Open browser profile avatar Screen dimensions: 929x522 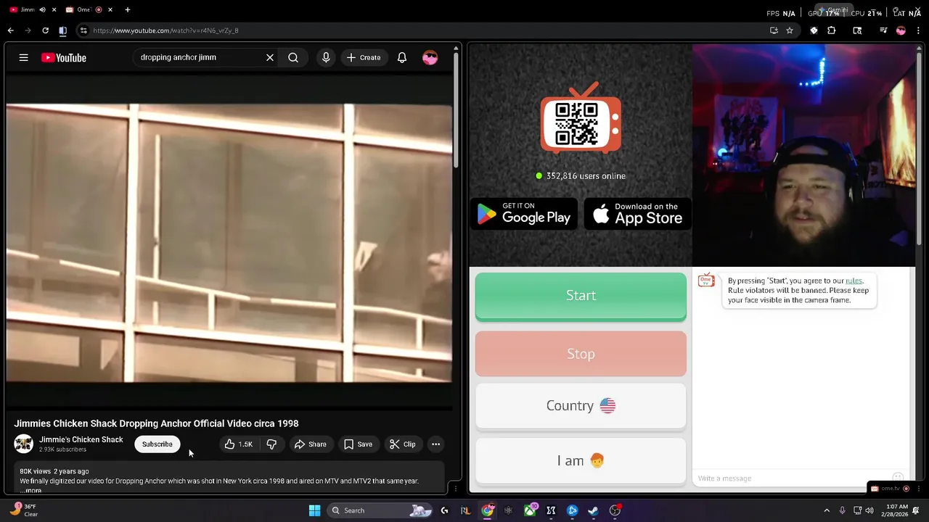(901, 30)
